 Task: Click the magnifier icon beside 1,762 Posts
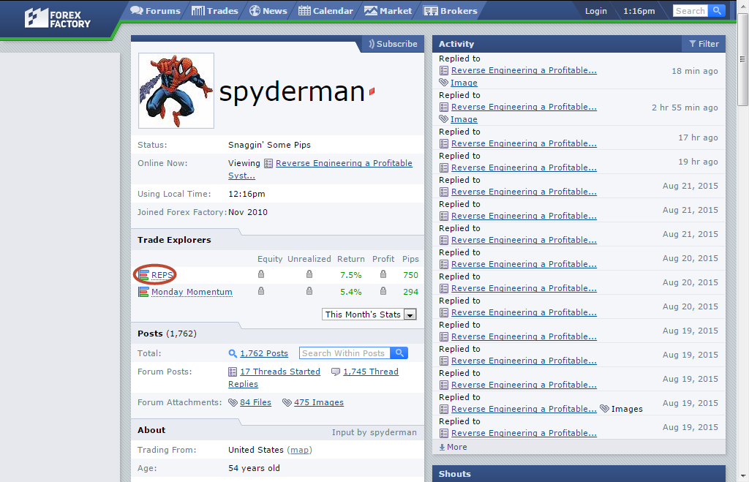(233, 353)
